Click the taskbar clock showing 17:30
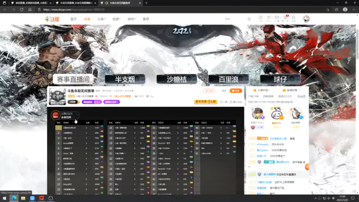359x202 pixels. tap(342, 198)
